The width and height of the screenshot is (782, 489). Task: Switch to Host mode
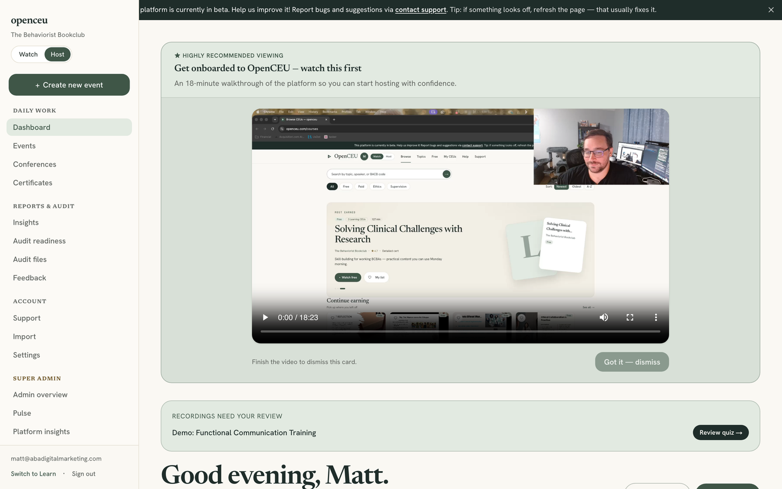pos(58,54)
